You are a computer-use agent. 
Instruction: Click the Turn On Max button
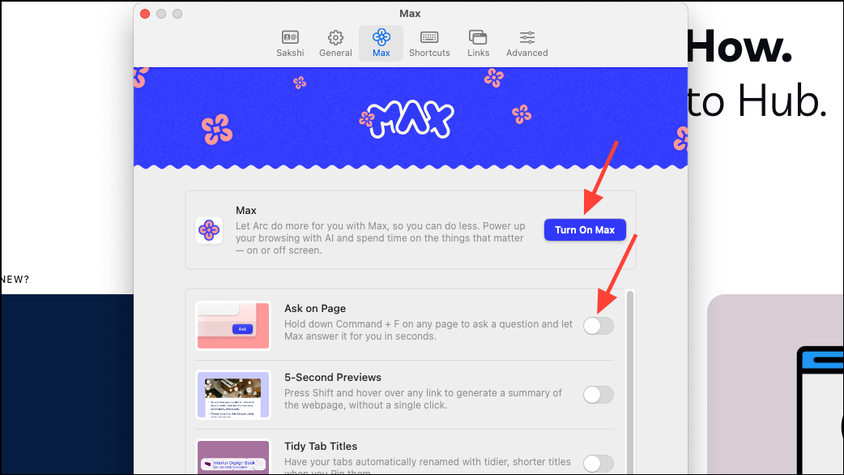click(585, 230)
